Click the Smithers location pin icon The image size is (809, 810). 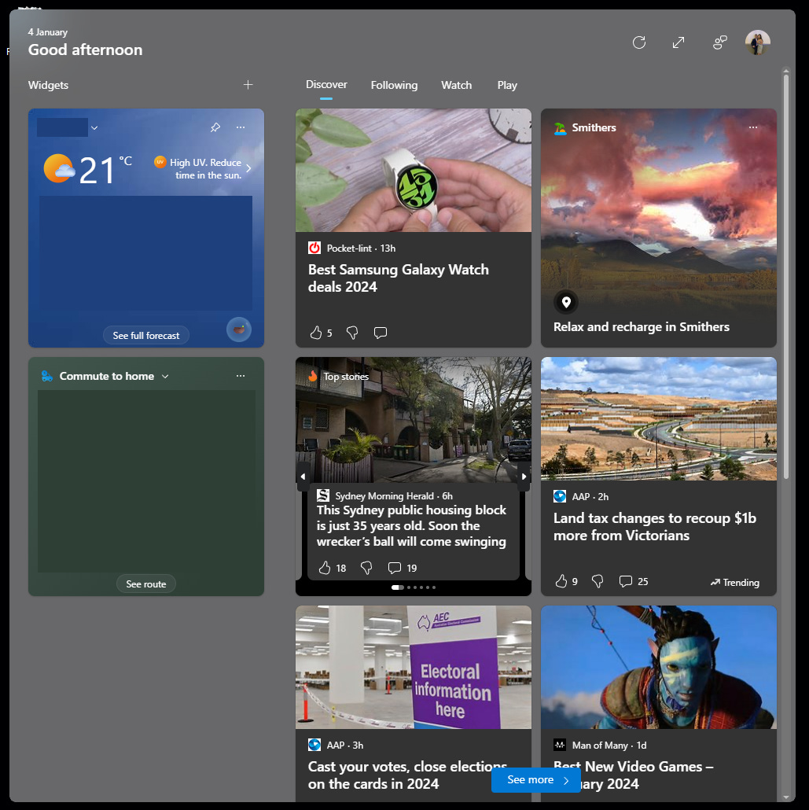[566, 302]
